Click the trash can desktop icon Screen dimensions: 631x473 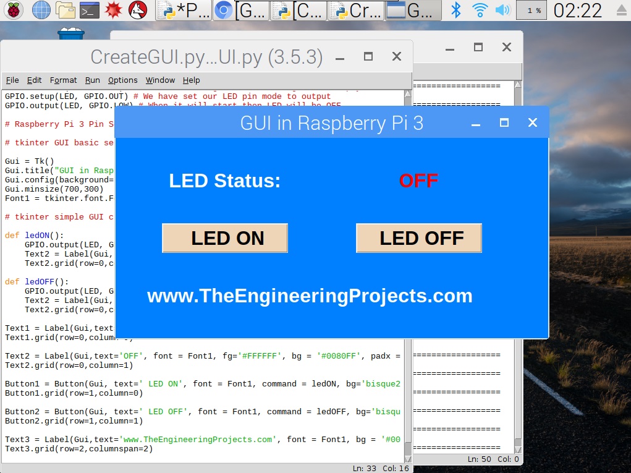[x=71, y=33]
